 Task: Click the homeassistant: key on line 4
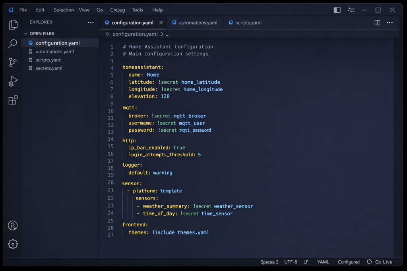pyautogui.click(x=143, y=67)
